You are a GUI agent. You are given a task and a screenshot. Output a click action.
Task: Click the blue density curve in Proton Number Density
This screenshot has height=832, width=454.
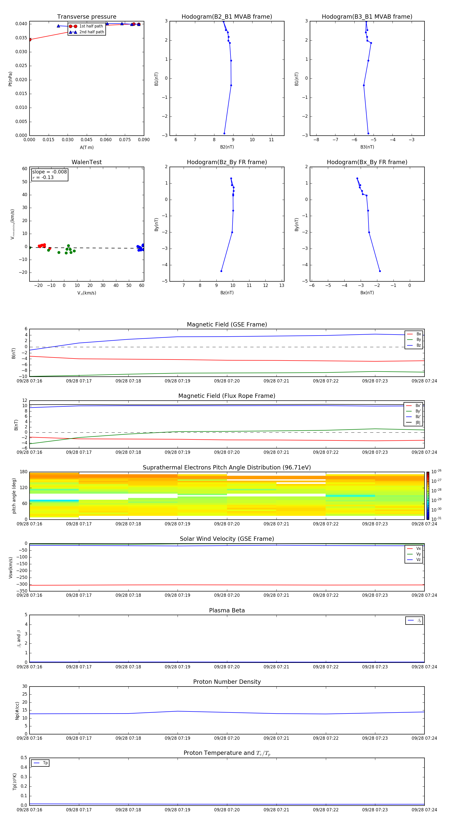[x=227, y=712]
